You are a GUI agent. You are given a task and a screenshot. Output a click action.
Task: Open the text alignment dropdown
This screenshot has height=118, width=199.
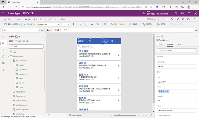pyautogui.click(x=105, y=24)
